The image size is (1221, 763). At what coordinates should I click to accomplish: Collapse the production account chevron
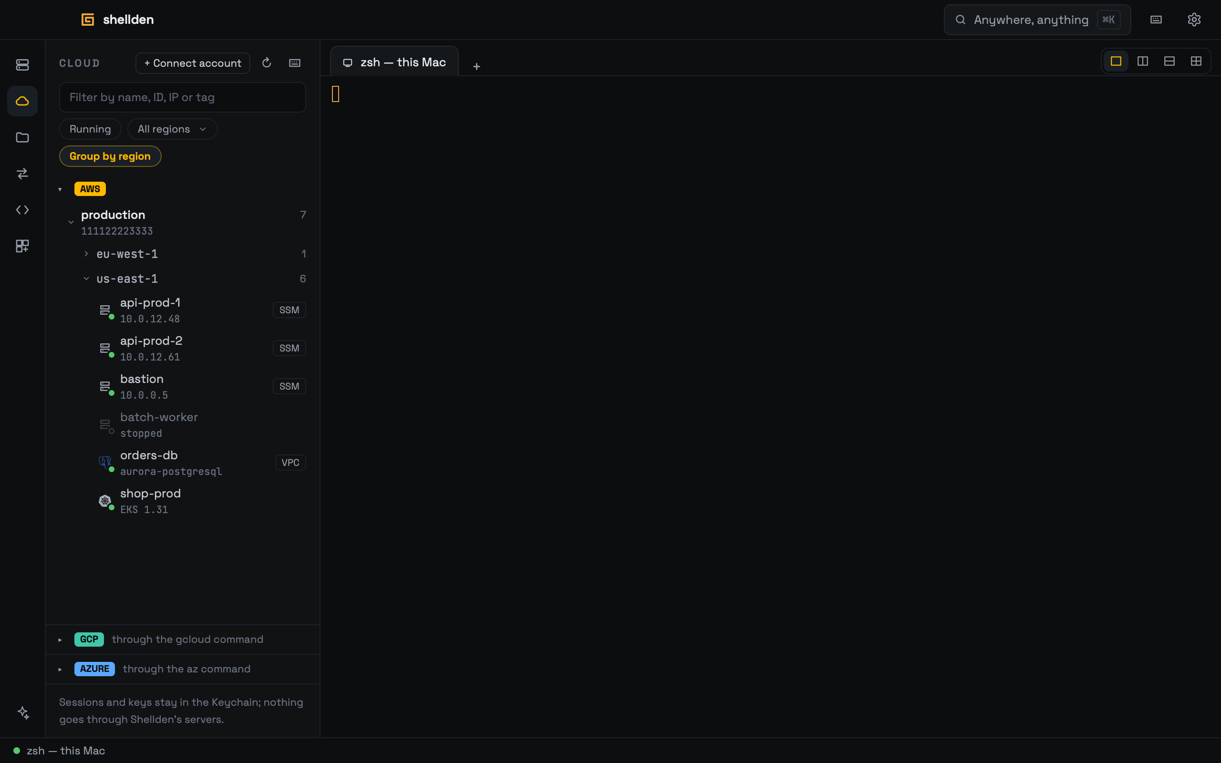pyautogui.click(x=71, y=222)
